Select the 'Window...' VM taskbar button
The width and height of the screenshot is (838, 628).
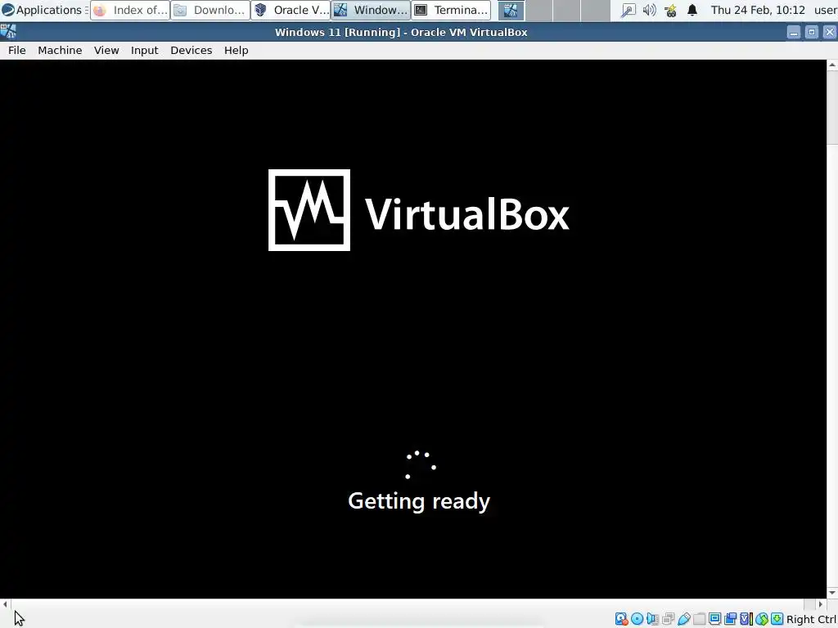[371, 10]
